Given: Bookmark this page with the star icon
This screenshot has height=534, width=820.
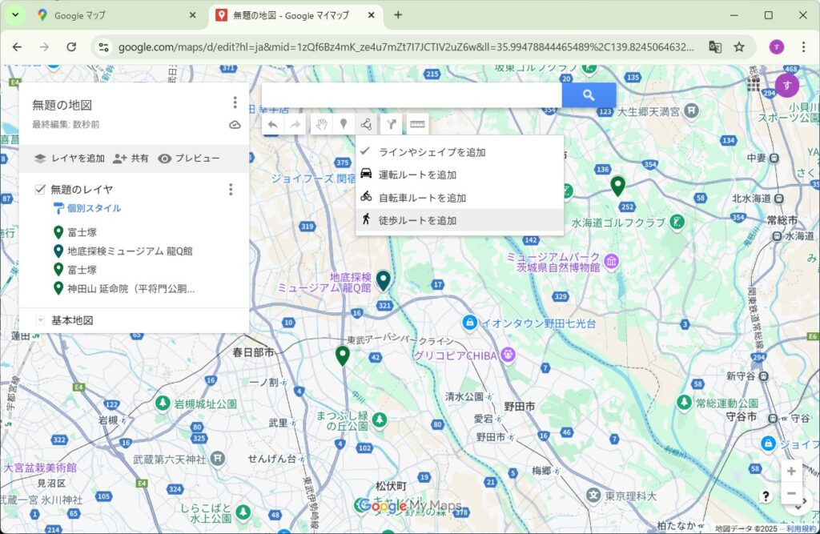Looking at the screenshot, I should [x=739, y=47].
